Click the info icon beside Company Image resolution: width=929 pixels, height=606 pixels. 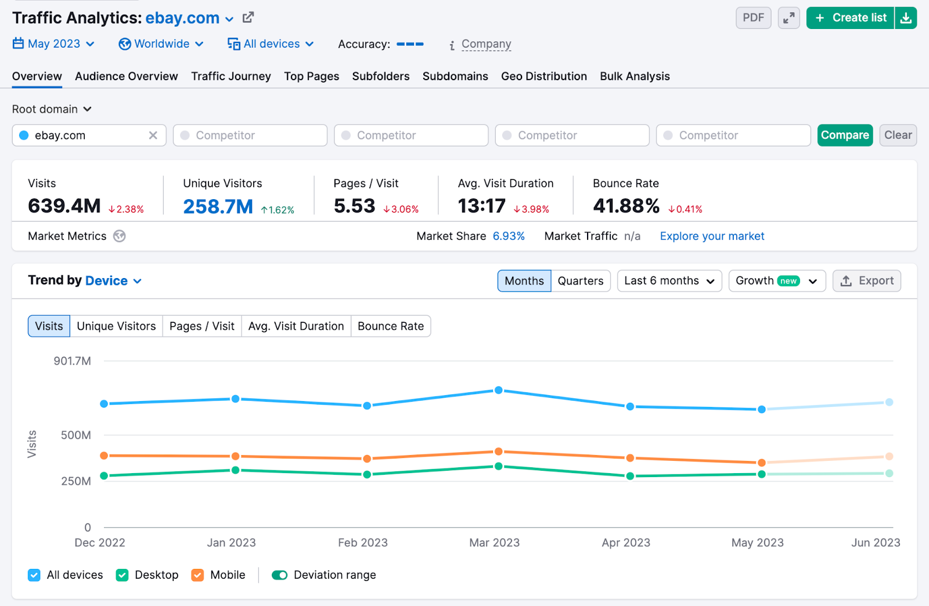click(452, 45)
